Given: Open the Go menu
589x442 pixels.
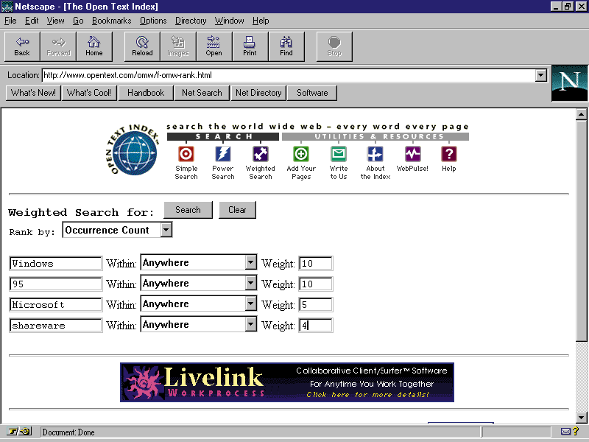Looking at the screenshot, I should click(78, 21).
